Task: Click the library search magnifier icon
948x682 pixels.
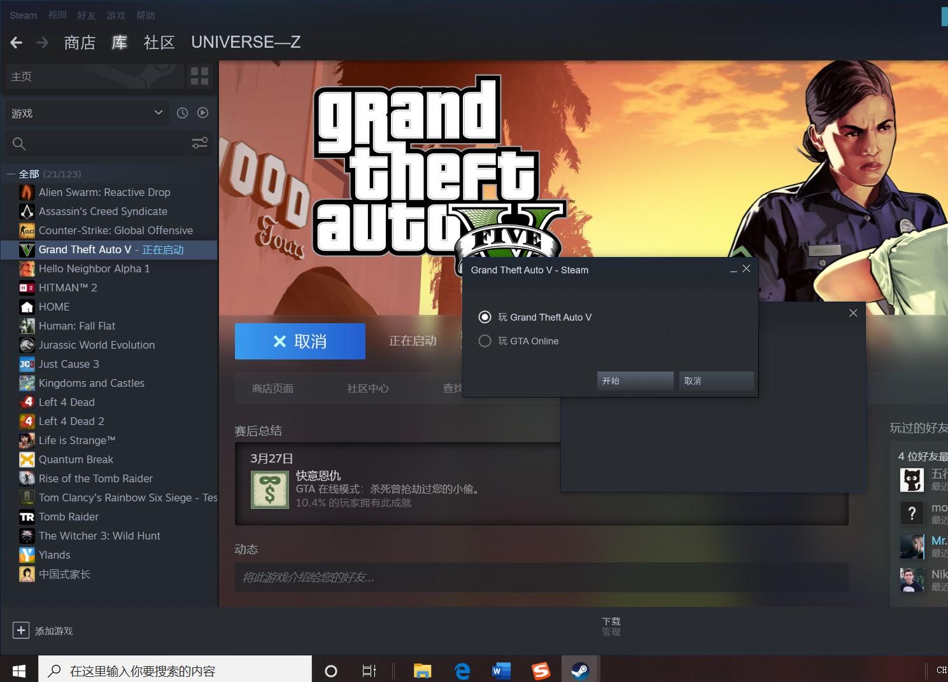Action: 19,144
